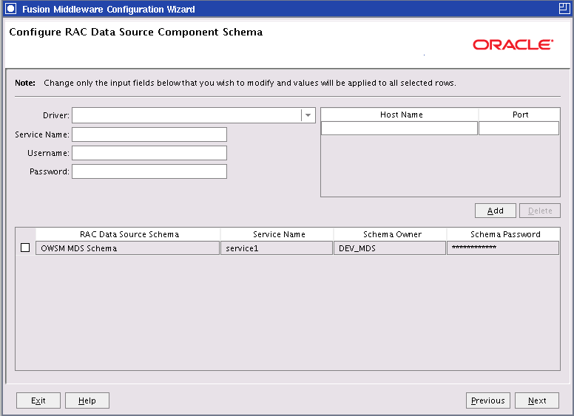Click the Oracle logo
Screen dimensions: 574x416
tap(513, 44)
